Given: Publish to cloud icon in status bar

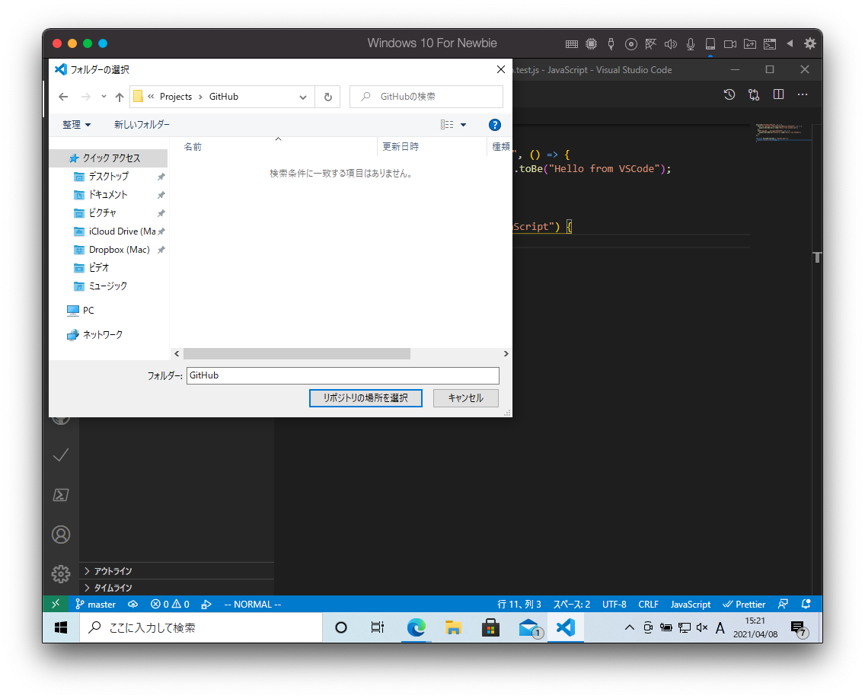Looking at the screenshot, I should click(133, 604).
